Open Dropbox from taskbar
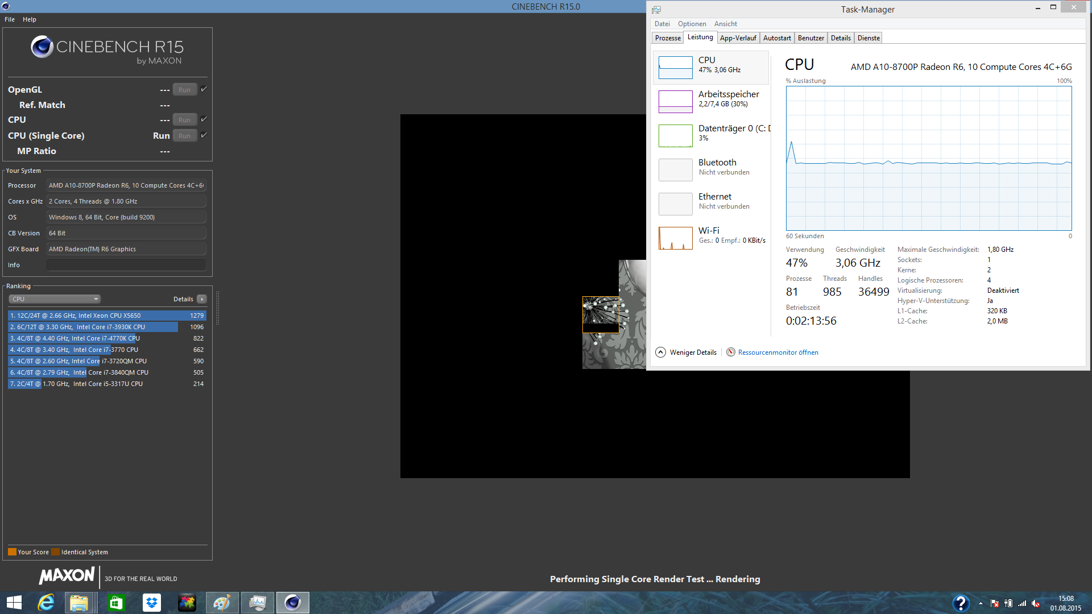Image resolution: width=1092 pixels, height=614 pixels. 151,603
